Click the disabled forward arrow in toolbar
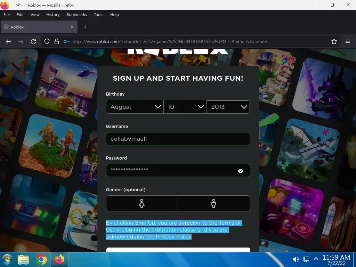This screenshot has height=267, width=356. tap(21, 42)
